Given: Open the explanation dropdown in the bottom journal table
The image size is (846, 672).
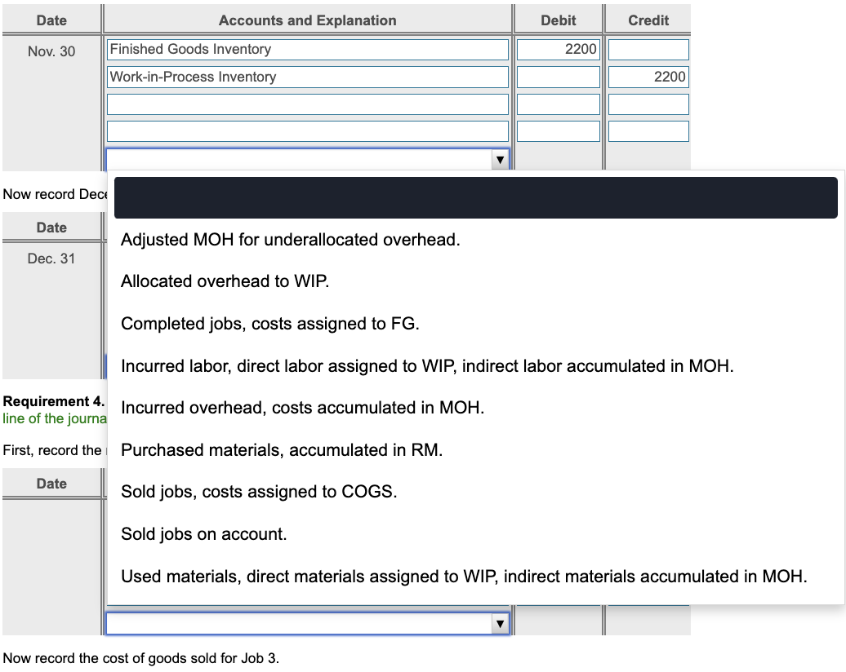Looking at the screenshot, I should tap(500, 622).
